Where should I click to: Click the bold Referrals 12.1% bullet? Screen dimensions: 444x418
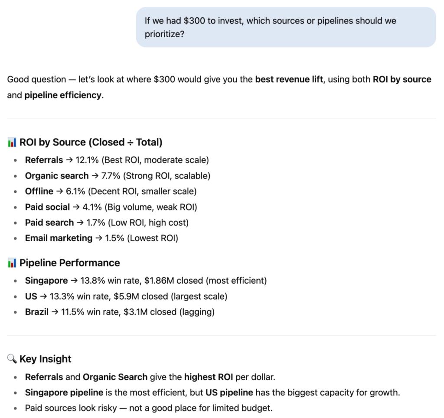[117, 160]
